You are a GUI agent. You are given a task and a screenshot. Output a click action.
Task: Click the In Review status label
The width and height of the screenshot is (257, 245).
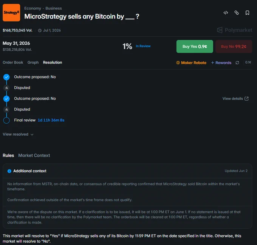pos(143,46)
